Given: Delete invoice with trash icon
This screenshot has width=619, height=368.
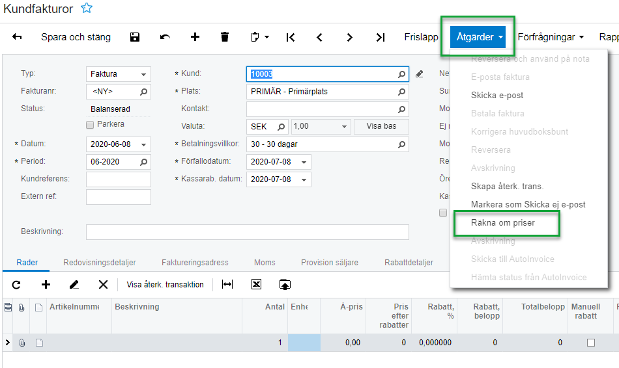Looking at the screenshot, I should click(225, 37).
